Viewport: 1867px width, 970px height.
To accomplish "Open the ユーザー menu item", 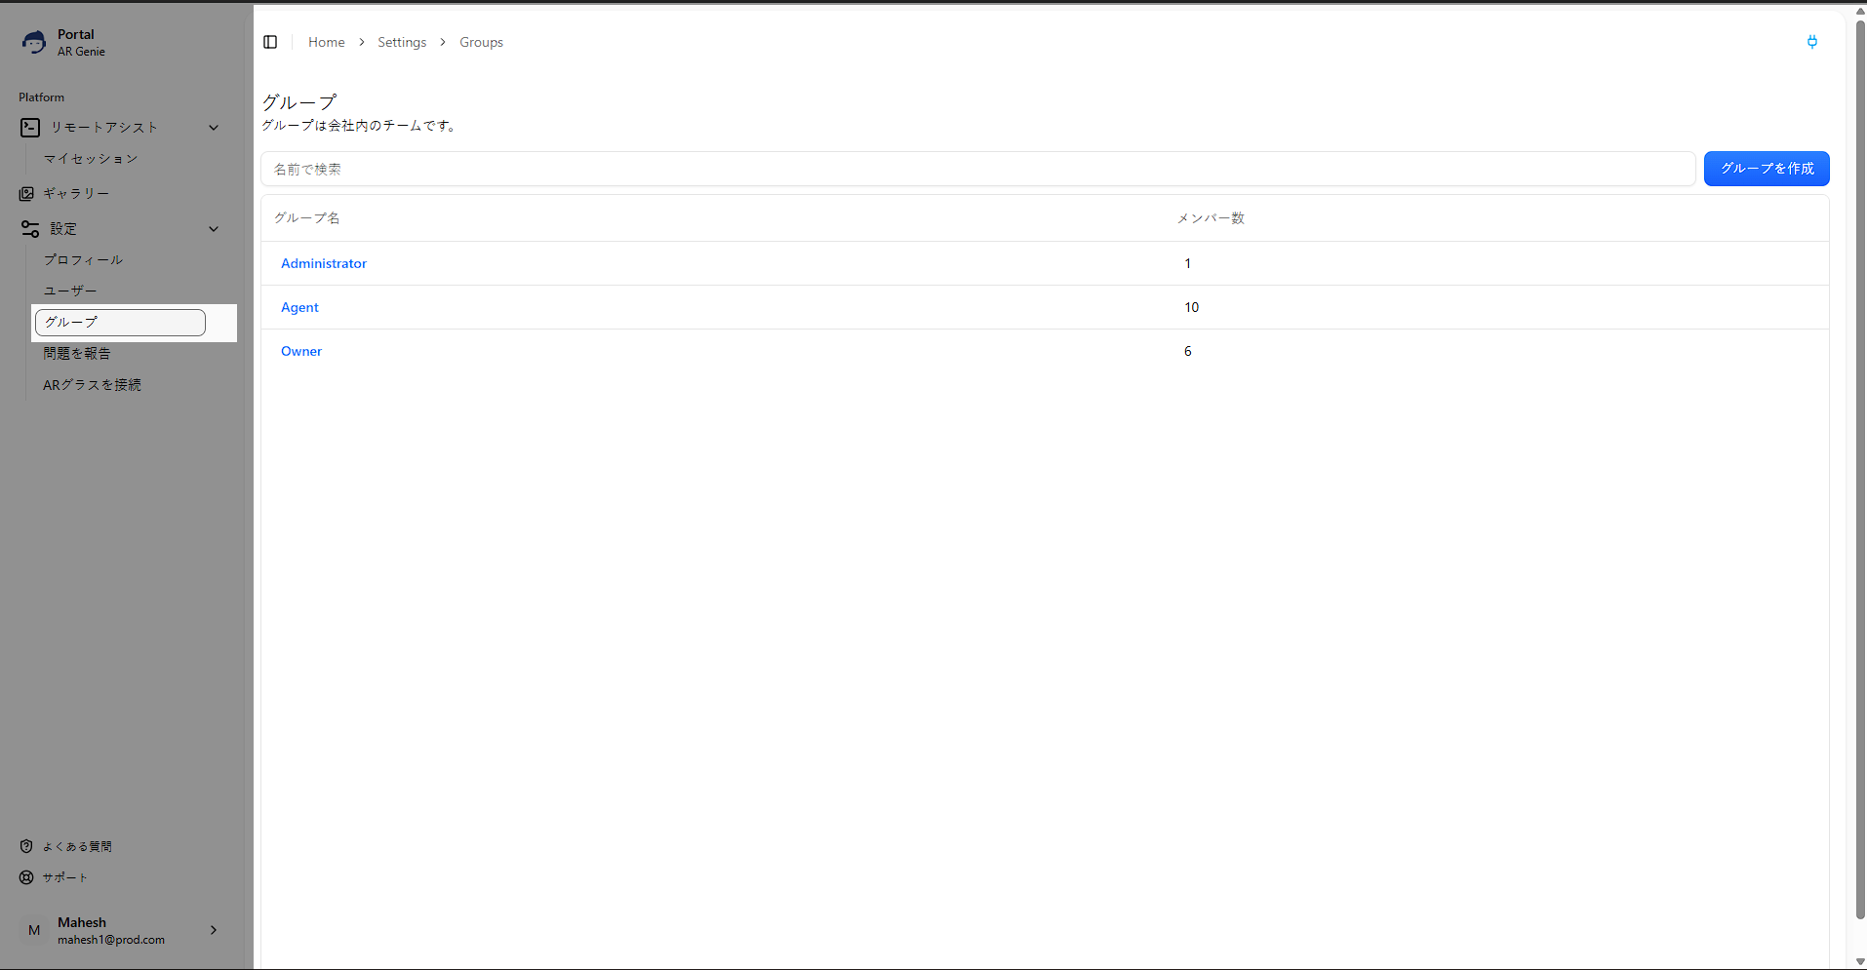I will click(x=70, y=291).
